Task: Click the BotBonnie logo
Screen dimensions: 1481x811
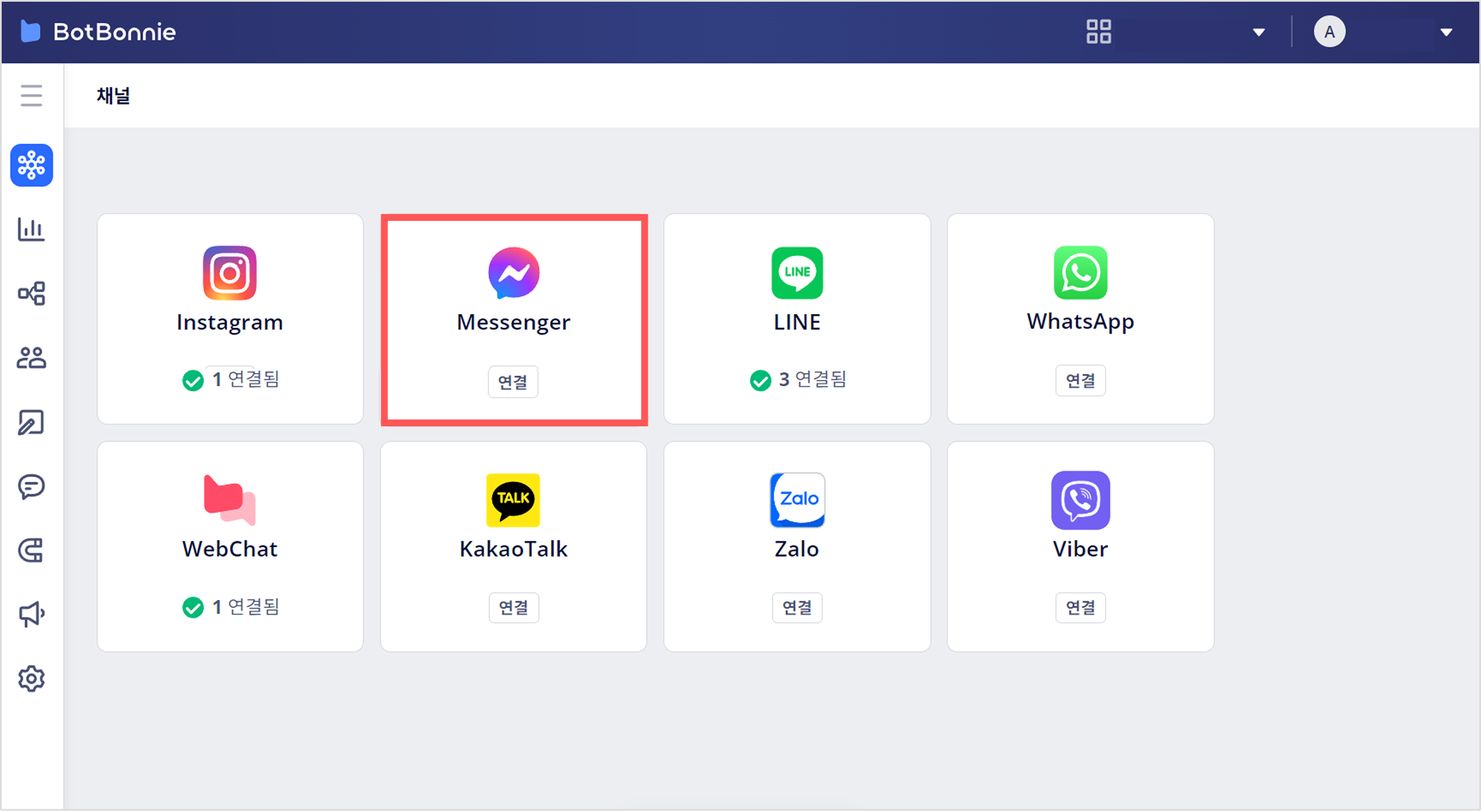Action: pos(98,31)
